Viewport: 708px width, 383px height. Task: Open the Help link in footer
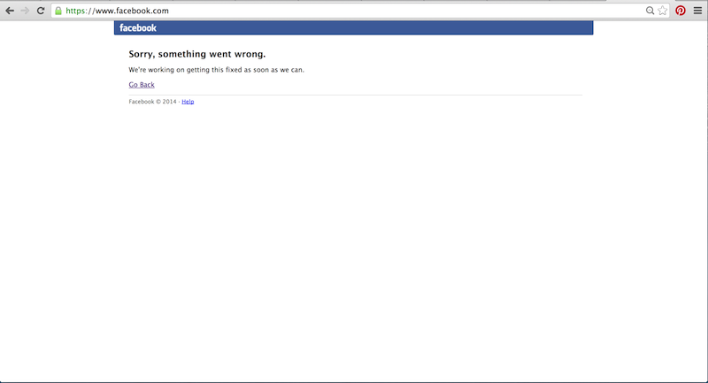[x=188, y=102]
